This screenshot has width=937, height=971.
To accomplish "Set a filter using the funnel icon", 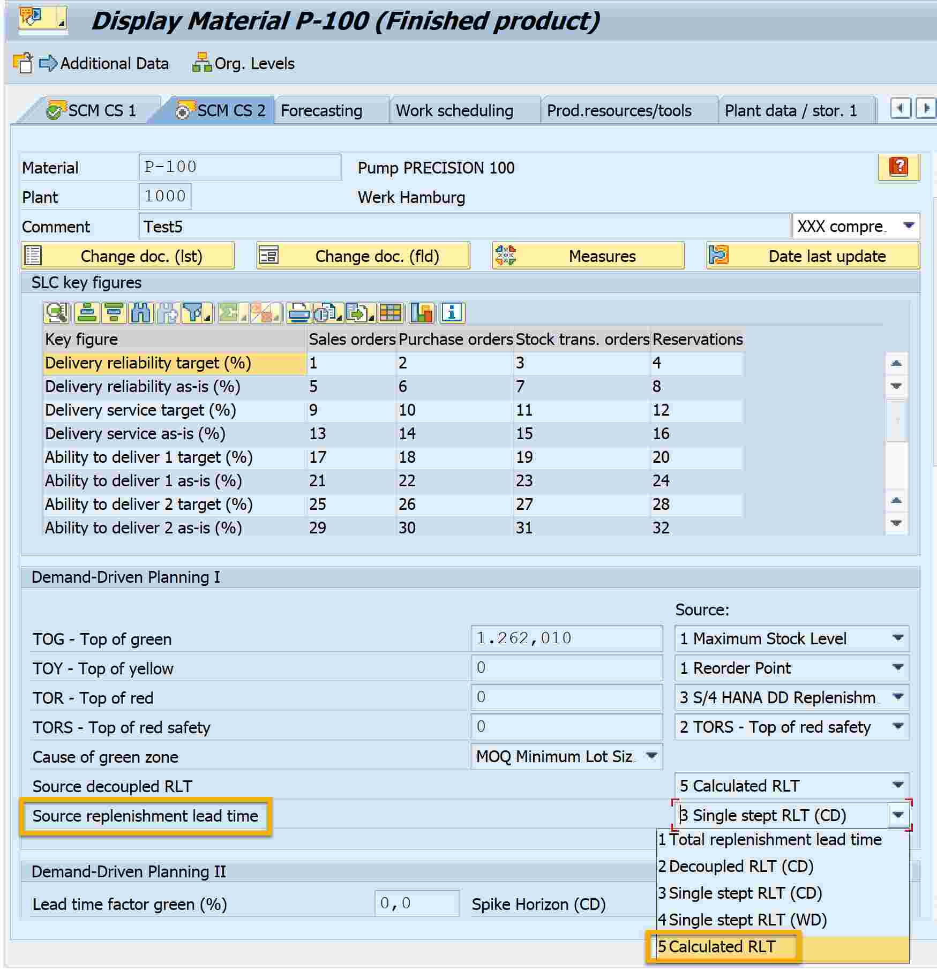I will pyautogui.click(x=196, y=313).
